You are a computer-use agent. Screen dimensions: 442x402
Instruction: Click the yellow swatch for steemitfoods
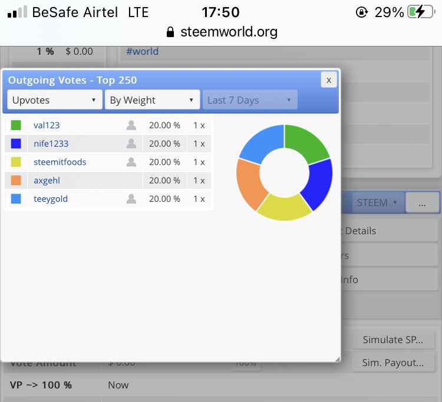click(16, 162)
